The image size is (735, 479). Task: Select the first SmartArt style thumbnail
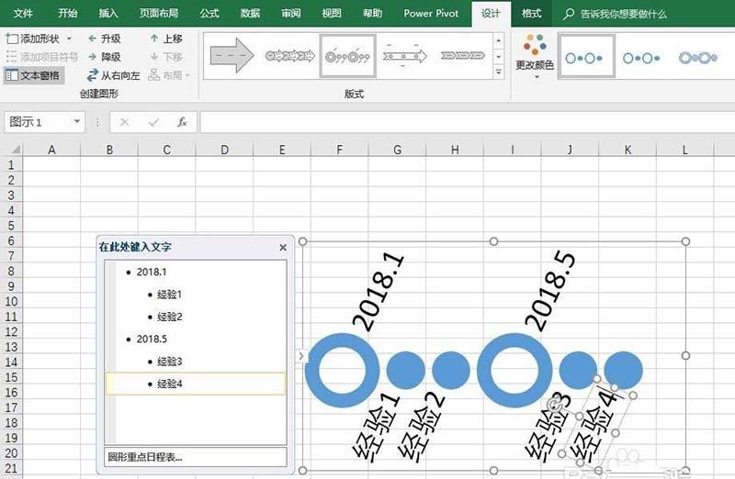[586, 56]
